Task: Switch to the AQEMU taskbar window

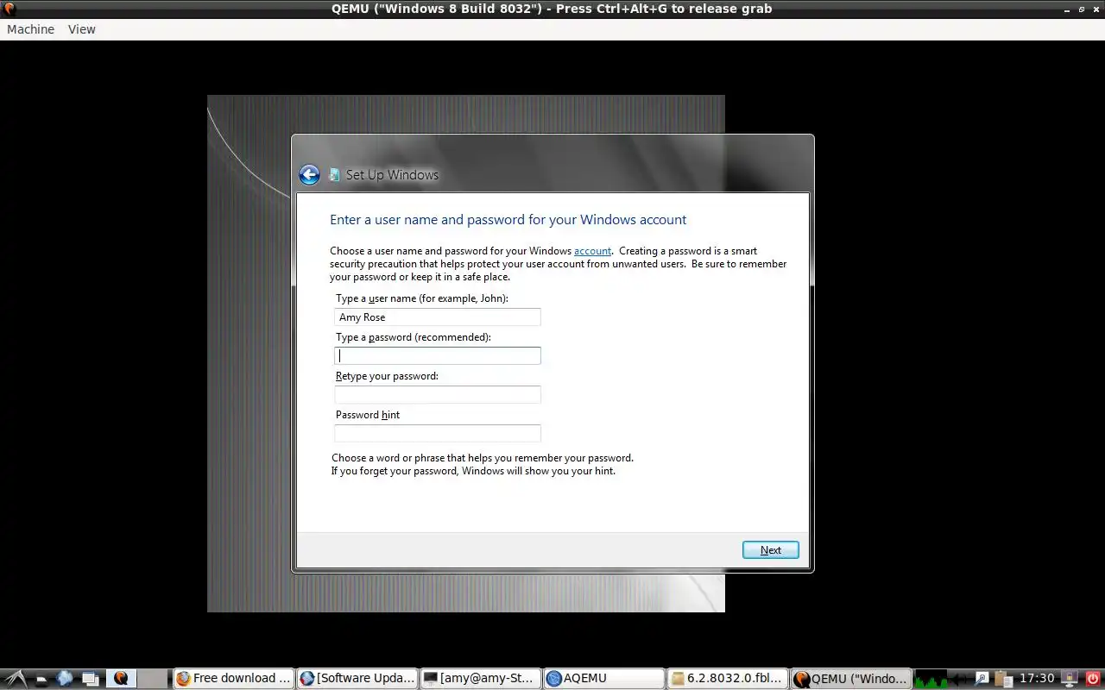Action: pos(603,679)
